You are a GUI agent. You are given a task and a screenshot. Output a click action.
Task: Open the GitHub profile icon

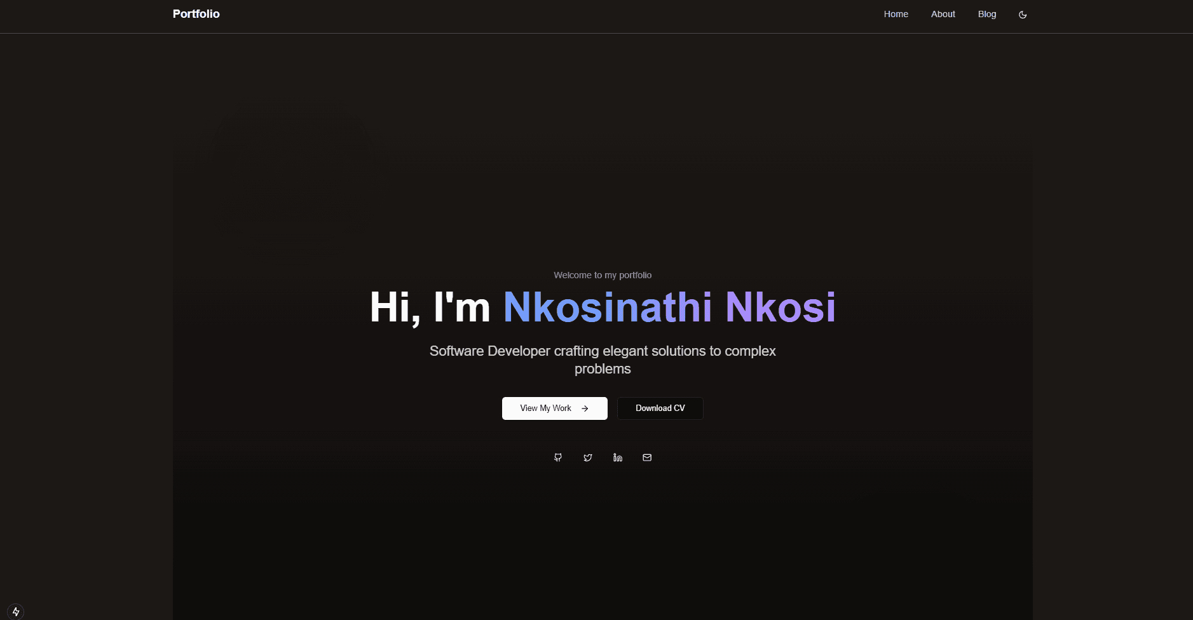(558, 457)
